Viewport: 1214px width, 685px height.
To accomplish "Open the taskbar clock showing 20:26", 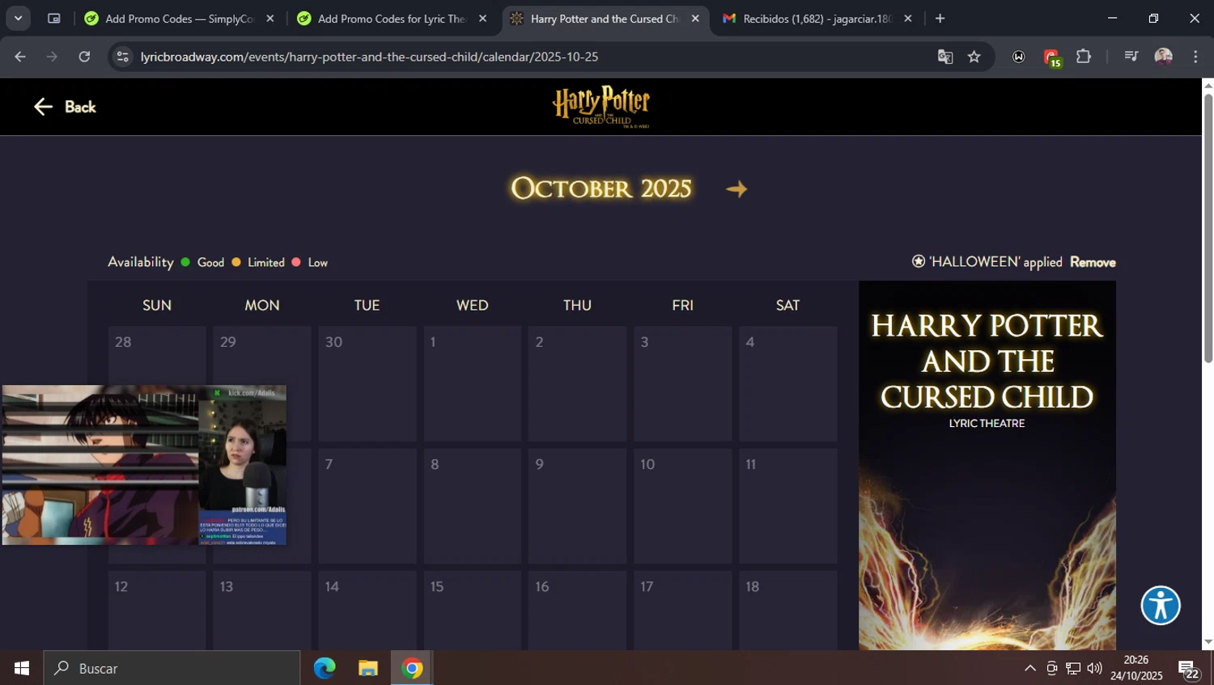I will click(1136, 668).
